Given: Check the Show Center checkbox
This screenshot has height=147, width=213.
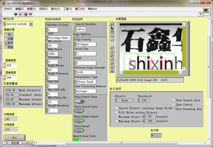Looking at the screenshot, I should coord(173,104).
